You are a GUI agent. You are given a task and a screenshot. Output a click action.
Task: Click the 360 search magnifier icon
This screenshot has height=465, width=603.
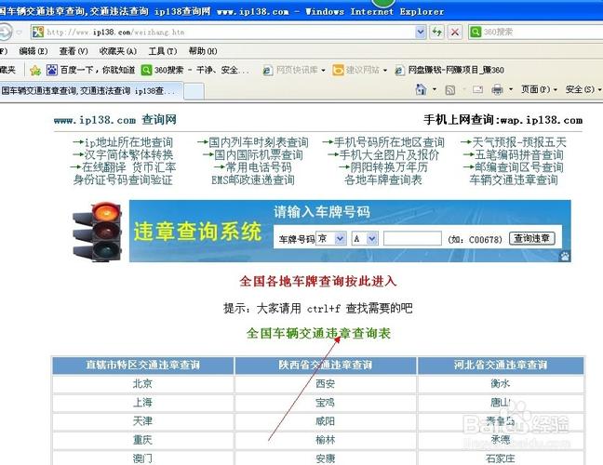(x=476, y=32)
